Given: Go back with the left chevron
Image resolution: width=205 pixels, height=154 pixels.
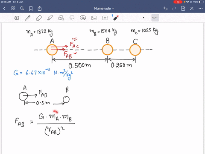Looking at the screenshot, I should click(4, 9).
